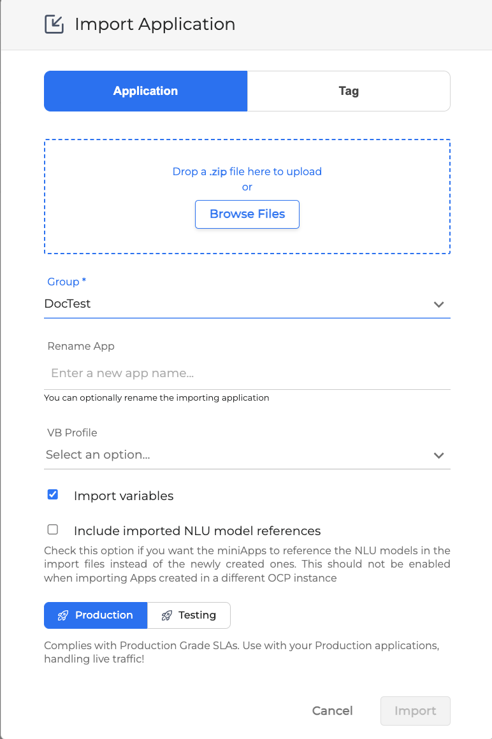492x739 pixels.
Task: Click the Import confirmation button
Action: 415,710
